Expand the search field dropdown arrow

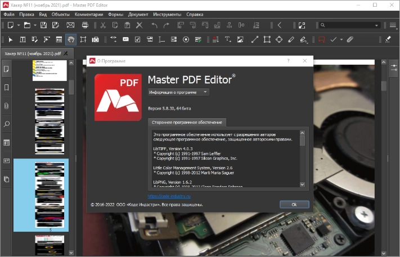376,25
